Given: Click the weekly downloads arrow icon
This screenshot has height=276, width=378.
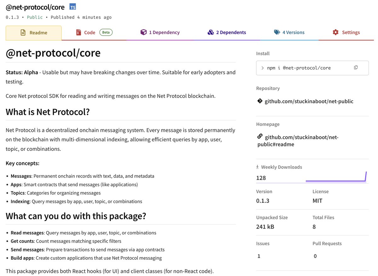Looking at the screenshot, I should pyautogui.click(x=257, y=167).
